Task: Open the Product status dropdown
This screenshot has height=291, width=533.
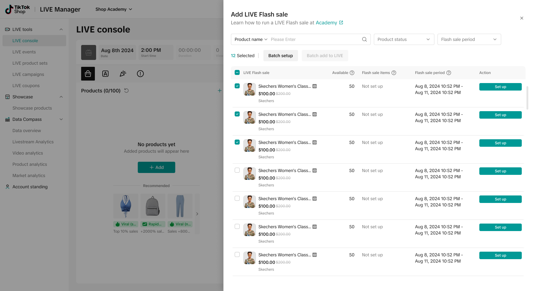Action: pyautogui.click(x=404, y=39)
